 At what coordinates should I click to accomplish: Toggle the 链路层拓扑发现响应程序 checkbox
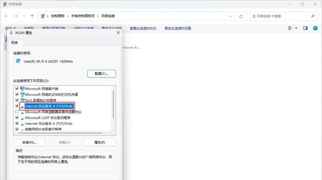click(x=17, y=129)
